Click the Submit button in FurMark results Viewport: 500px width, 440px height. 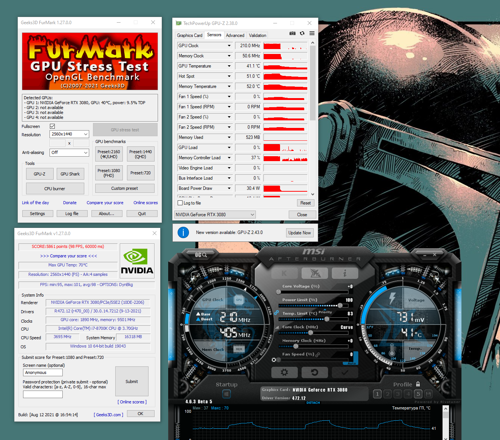pyautogui.click(x=132, y=382)
